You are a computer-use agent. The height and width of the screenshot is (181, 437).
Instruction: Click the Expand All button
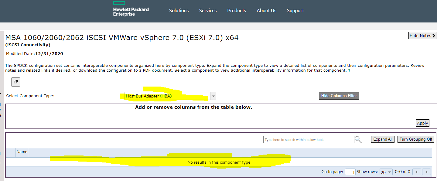point(383,139)
